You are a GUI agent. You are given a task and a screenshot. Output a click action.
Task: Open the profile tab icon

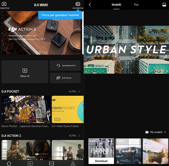coord(73,164)
